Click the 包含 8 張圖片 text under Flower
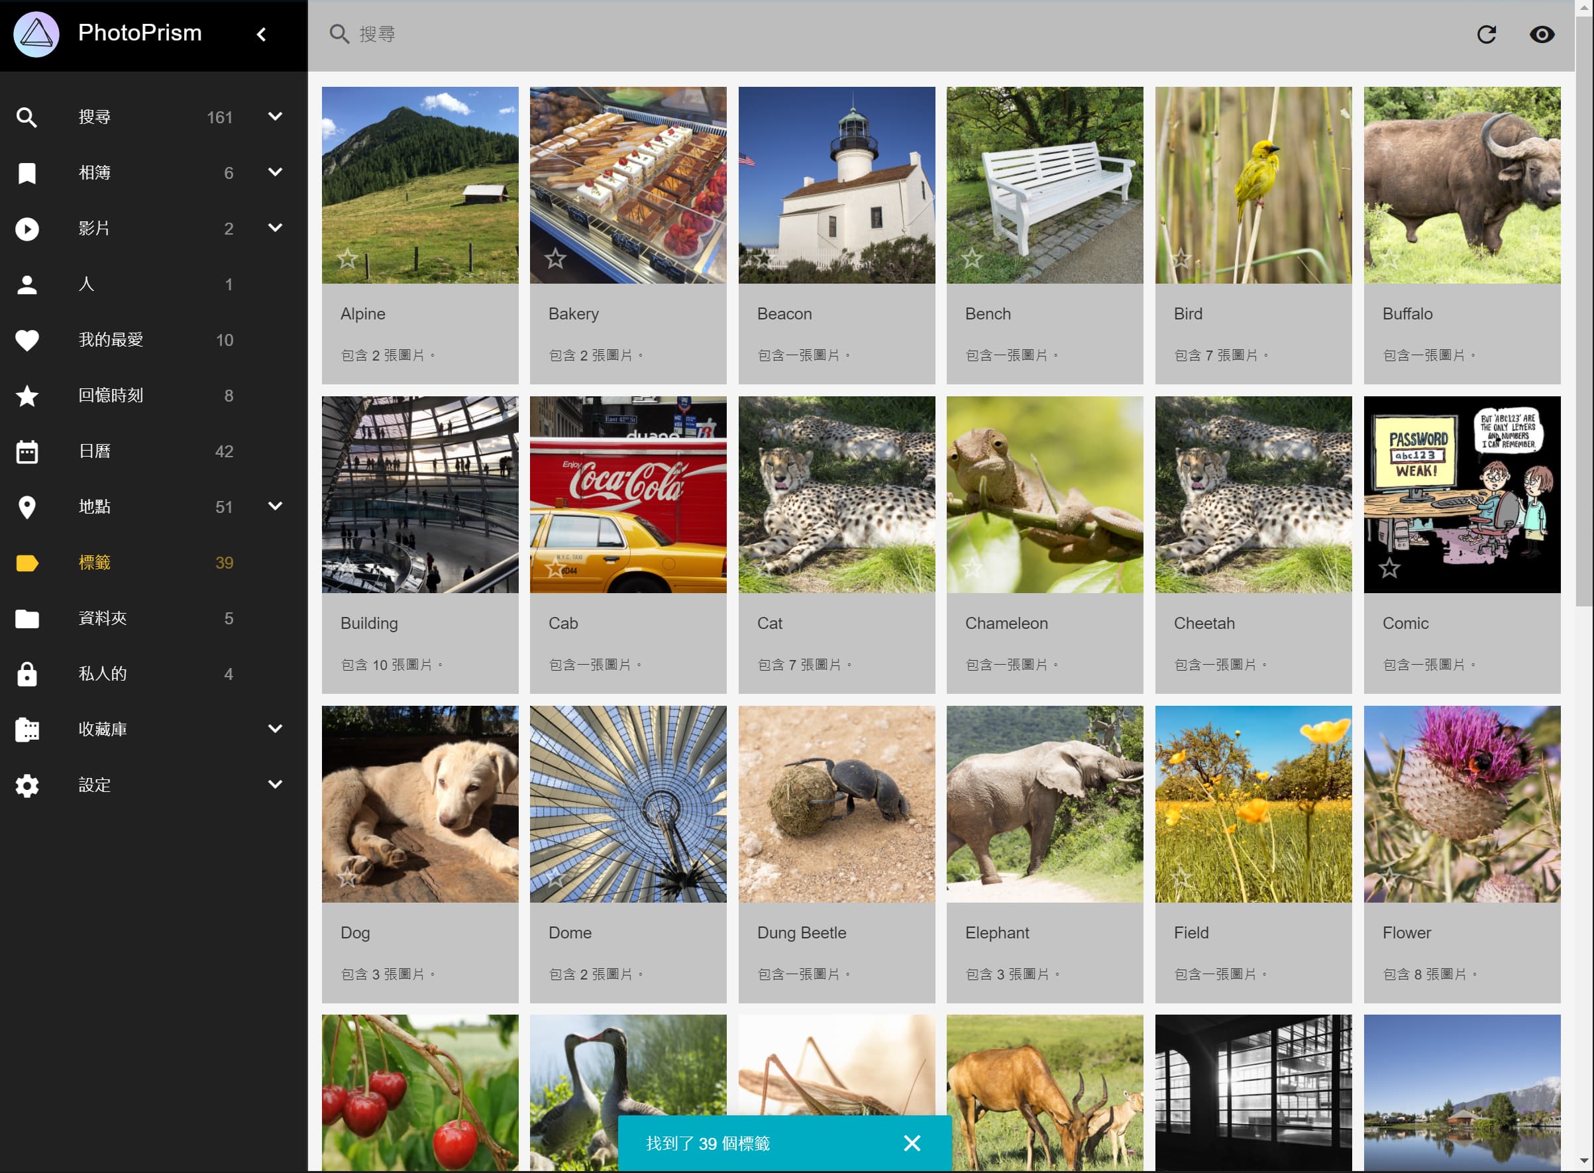 point(1429,974)
